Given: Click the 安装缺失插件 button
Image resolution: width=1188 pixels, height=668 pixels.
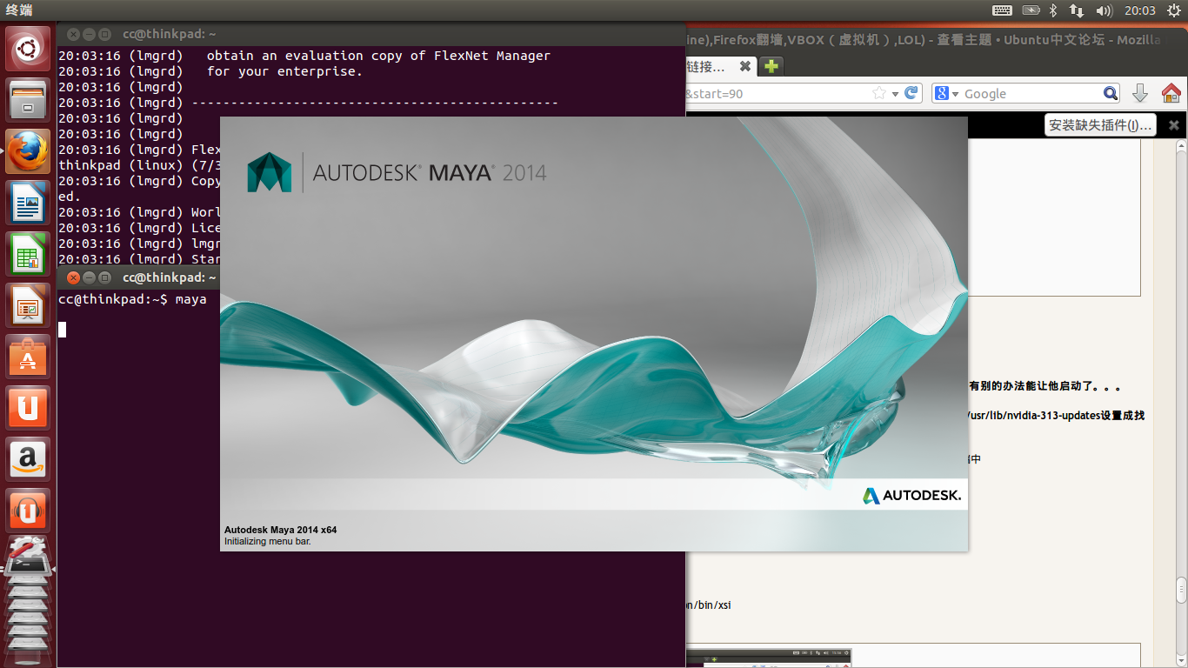Looking at the screenshot, I should pyautogui.click(x=1100, y=124).
